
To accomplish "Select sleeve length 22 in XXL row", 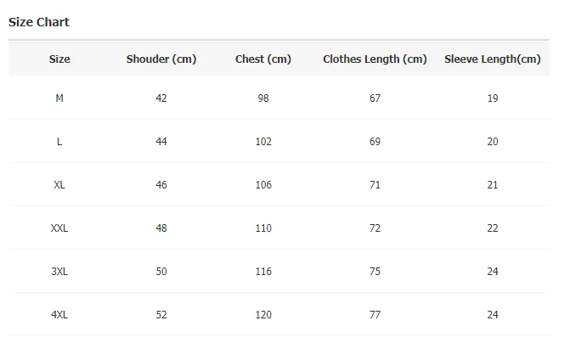I will (x=493, y=228).
